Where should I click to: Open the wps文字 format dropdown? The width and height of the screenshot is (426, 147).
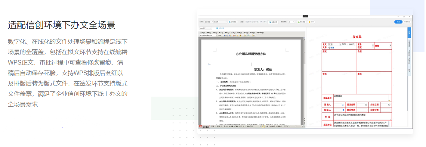click(x=206, y=28)
